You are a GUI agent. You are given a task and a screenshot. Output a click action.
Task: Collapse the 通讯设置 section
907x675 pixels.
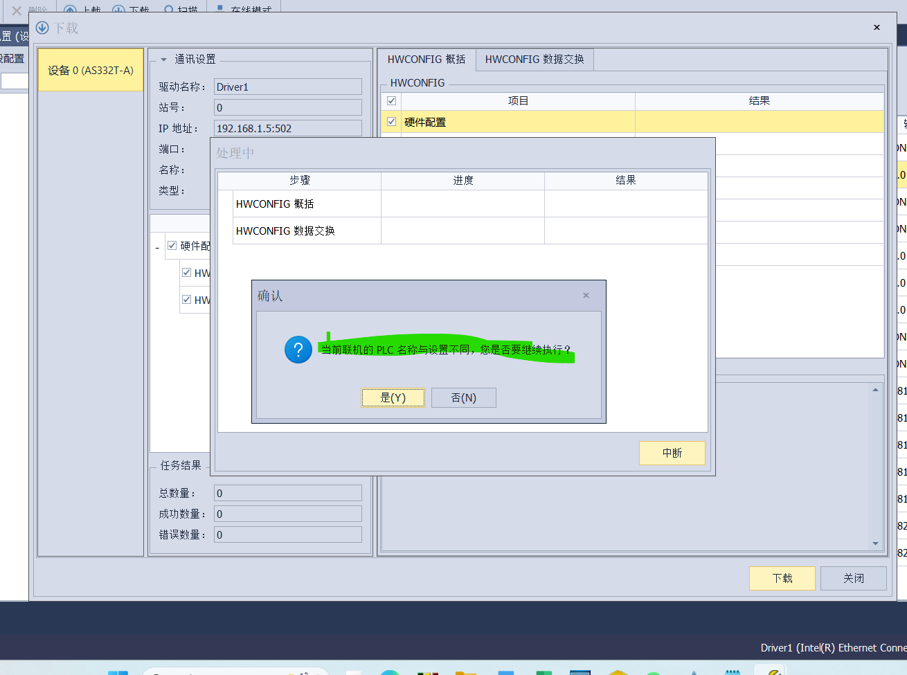click(x=163, y=60)
